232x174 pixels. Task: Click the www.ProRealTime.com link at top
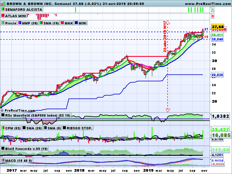click(x=208, y=4)
